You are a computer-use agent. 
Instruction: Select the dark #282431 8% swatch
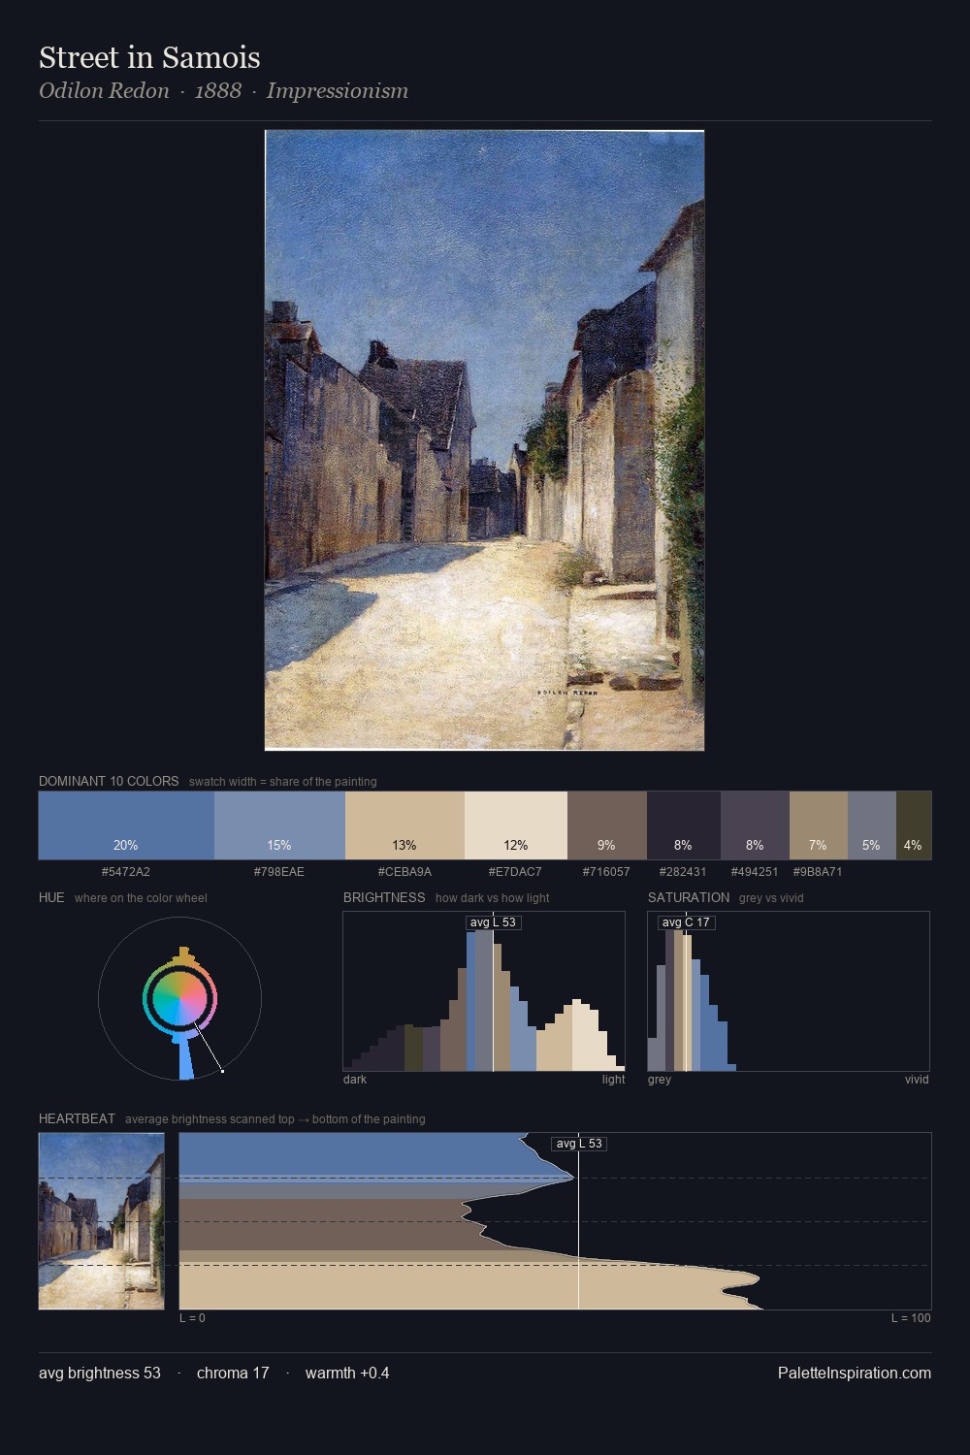[684, 825]
